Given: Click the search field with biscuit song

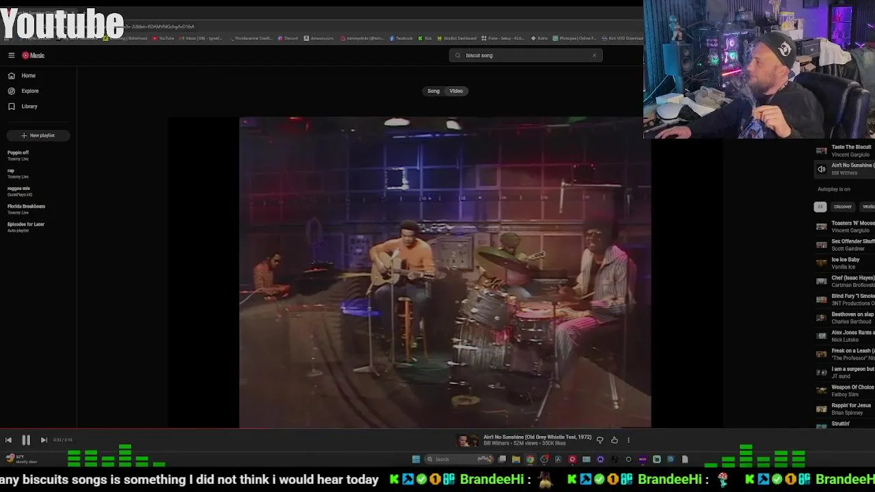Looking at the screenshot, I should pyautogui.click(x=525, y=55).
